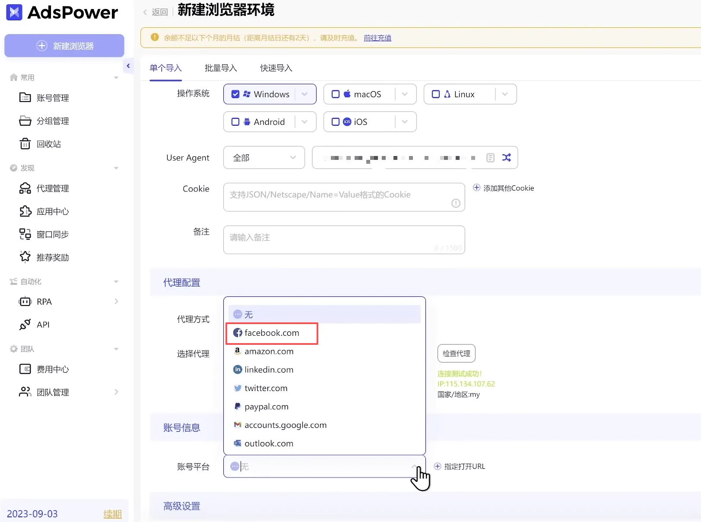
Task: Open the 前往充值 recharge link
Action: coord(377,38)
